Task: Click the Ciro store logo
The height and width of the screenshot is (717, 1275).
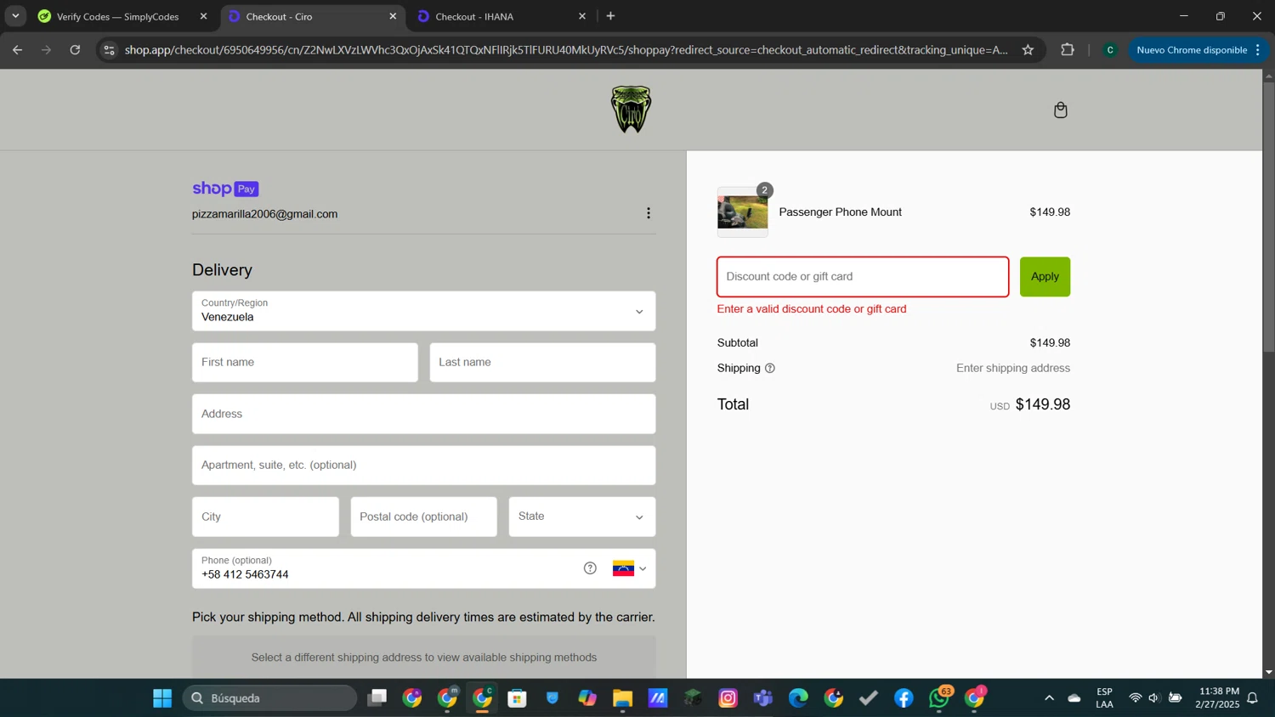Action: (631, 110)
